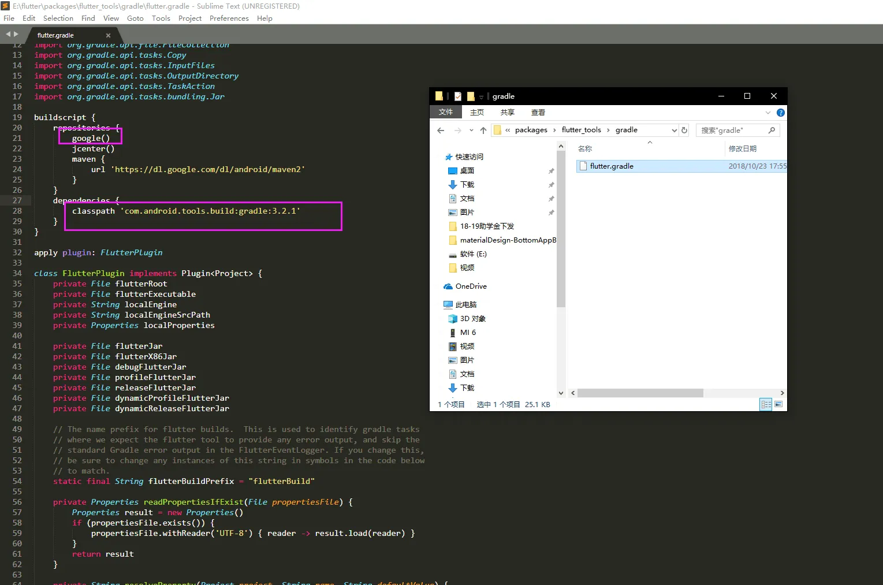Open Explorer help via blue question mark
883x585 pixels.
pos(780,113)
